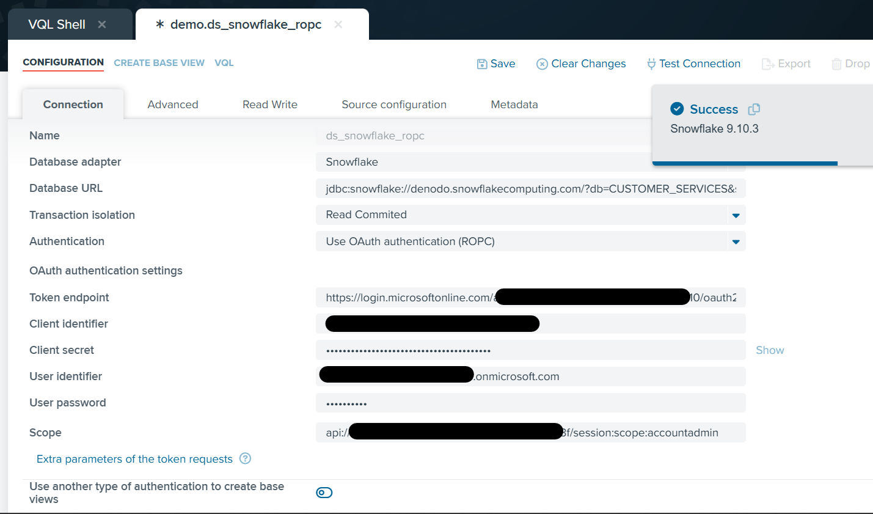The height and width of the screenshot is (514, 873).
Task: Switch to the Connection tab
Action: (x=73, y=105)
